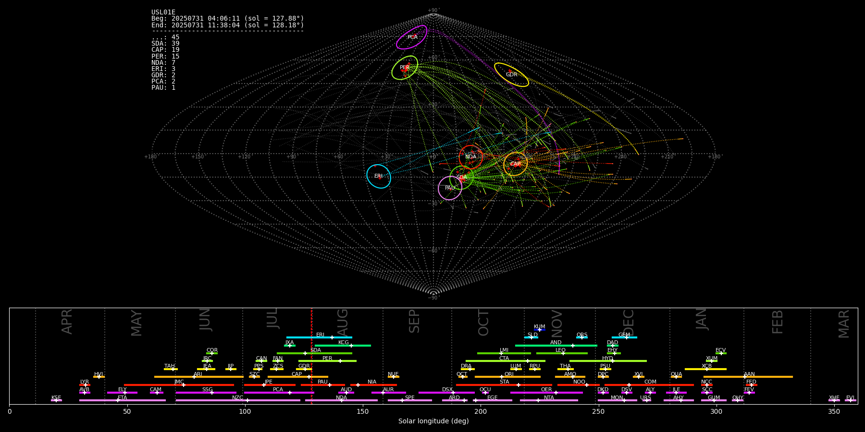Select the URS shower marker in timeline
865x432 pixels.
click(x=646, y=400)
